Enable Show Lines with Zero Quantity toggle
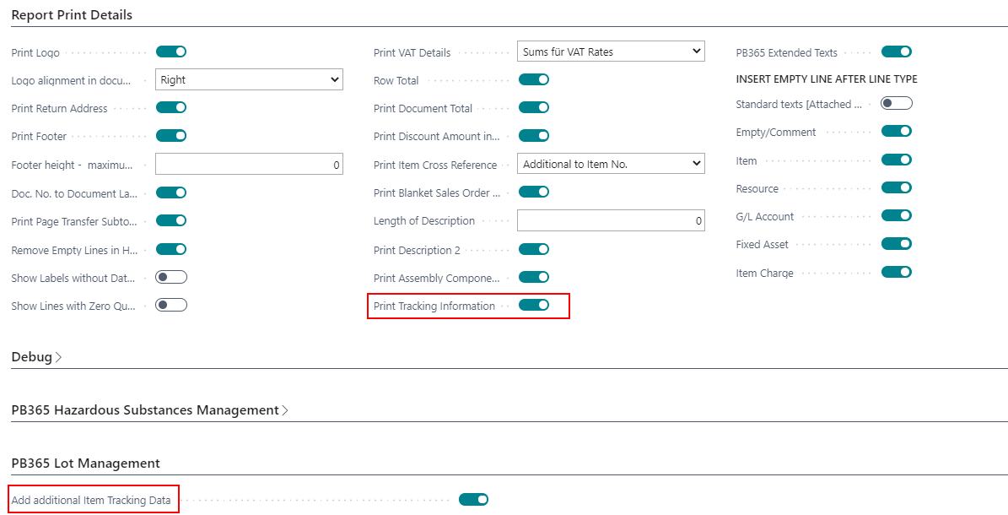This screenshot has width=1008, height=515. pyautogui.click(x=171, y=305)
